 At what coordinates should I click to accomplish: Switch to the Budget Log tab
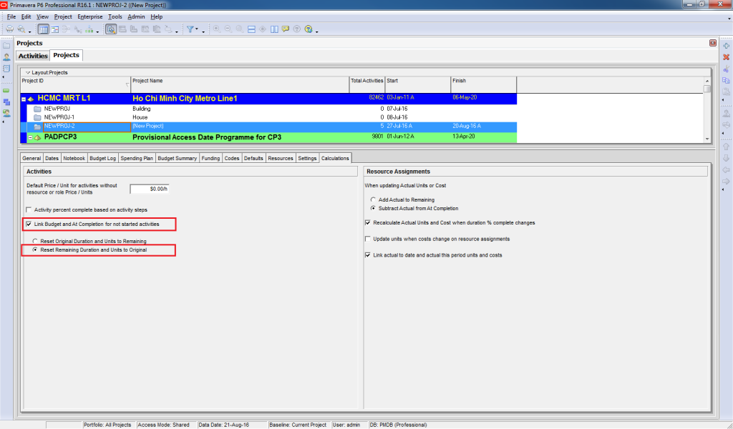102,158
